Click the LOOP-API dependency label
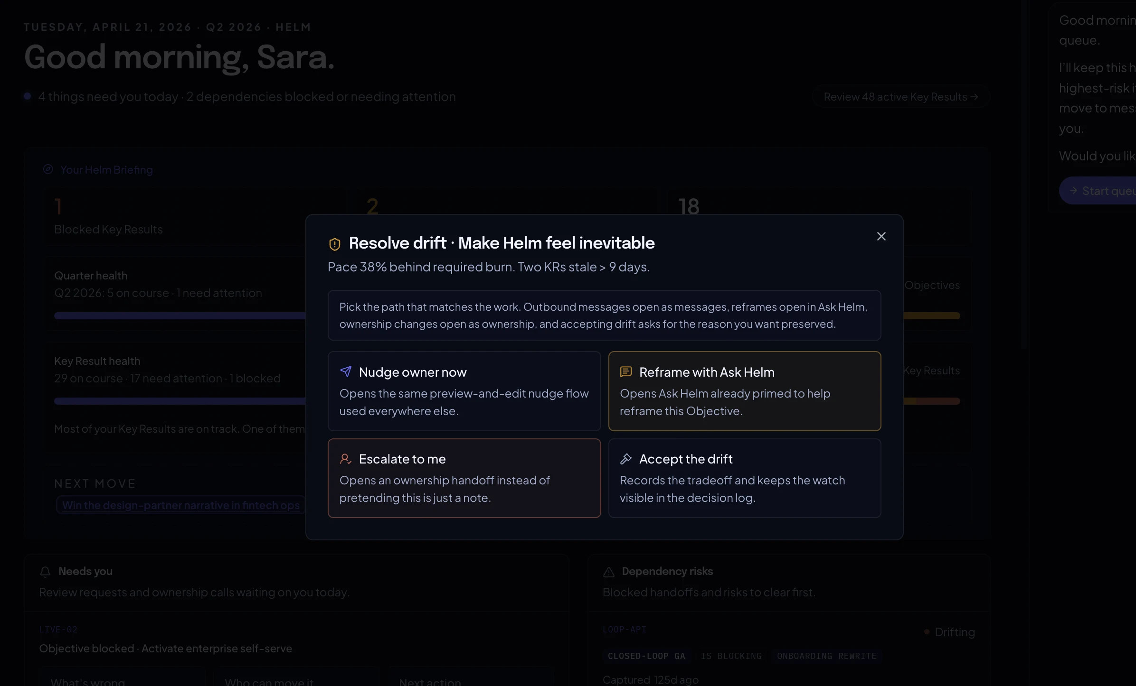 click(624, 630)
